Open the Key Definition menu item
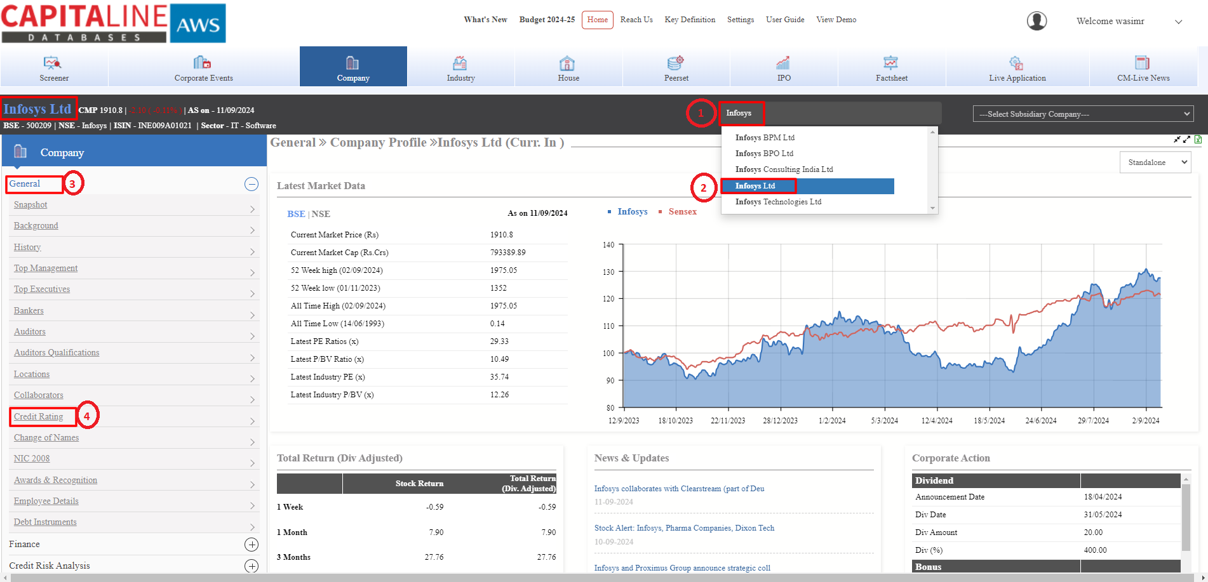Image resolution: width=1208 pixels, height=582 pixels. pos(690,20)
